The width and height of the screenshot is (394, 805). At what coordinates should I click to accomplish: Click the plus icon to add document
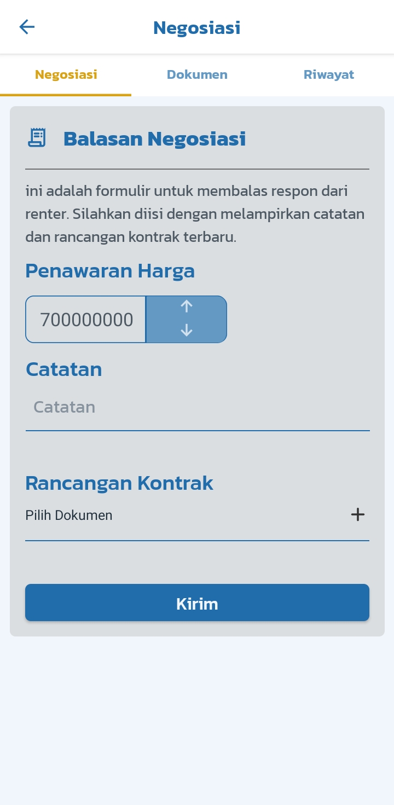point(357,514)
